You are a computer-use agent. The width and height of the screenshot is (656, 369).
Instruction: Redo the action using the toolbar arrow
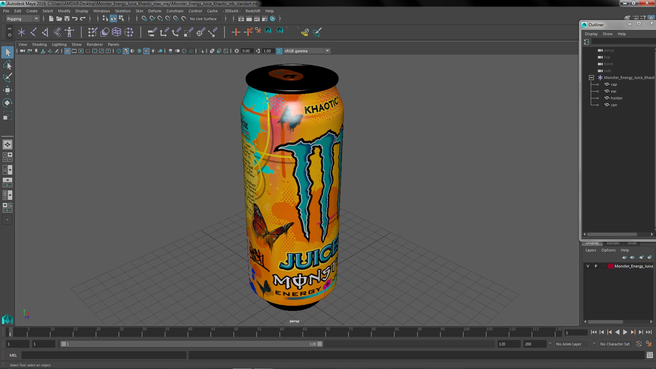coord(83,19)
